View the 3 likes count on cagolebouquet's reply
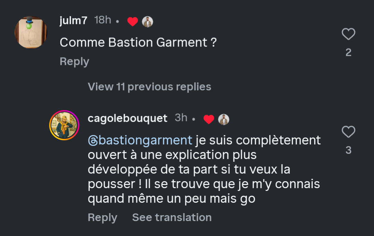This screenshot has width=374, height=236. click(348, 150)
